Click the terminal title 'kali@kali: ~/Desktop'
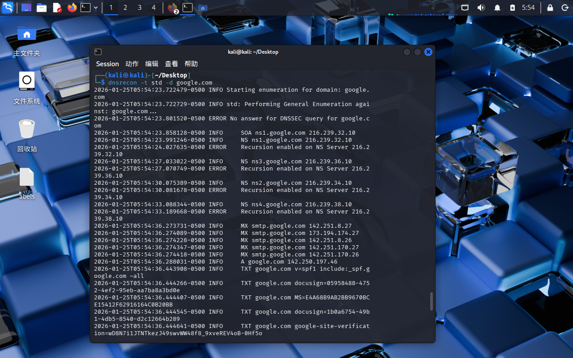 (x=253, y=52)
